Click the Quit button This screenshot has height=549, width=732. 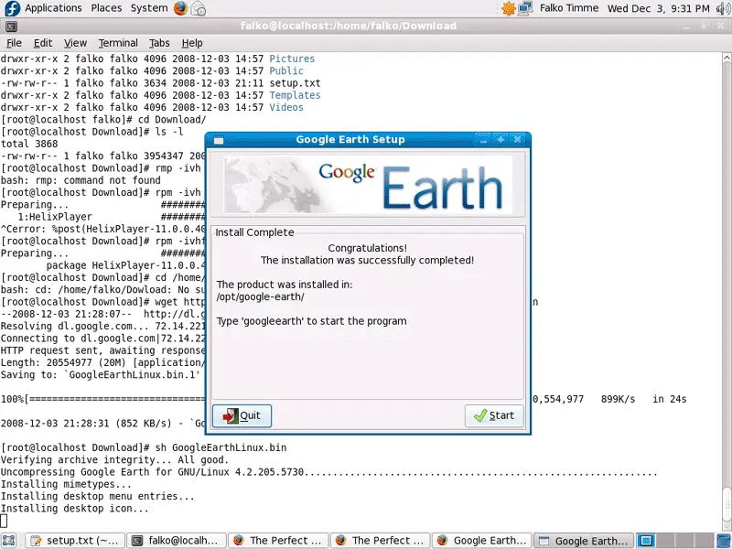coord(242,415)
